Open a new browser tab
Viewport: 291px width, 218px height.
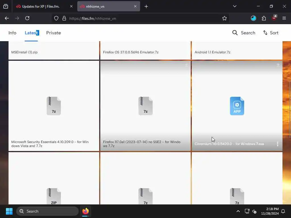(x=146, y=7)
